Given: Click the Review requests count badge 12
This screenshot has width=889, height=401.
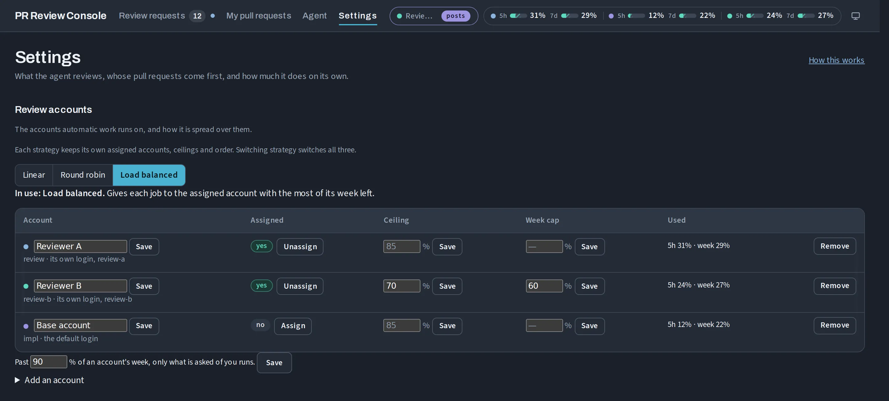Looking at the screenshot, I should coord(197,16).
